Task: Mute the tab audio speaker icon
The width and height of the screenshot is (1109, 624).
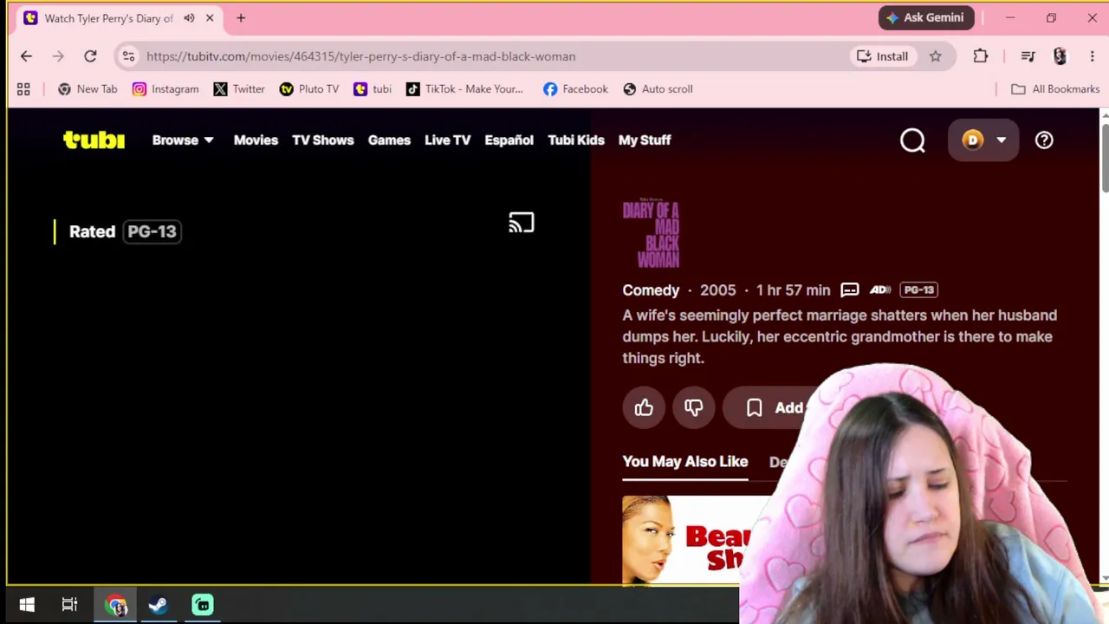Action: (189, 18)
